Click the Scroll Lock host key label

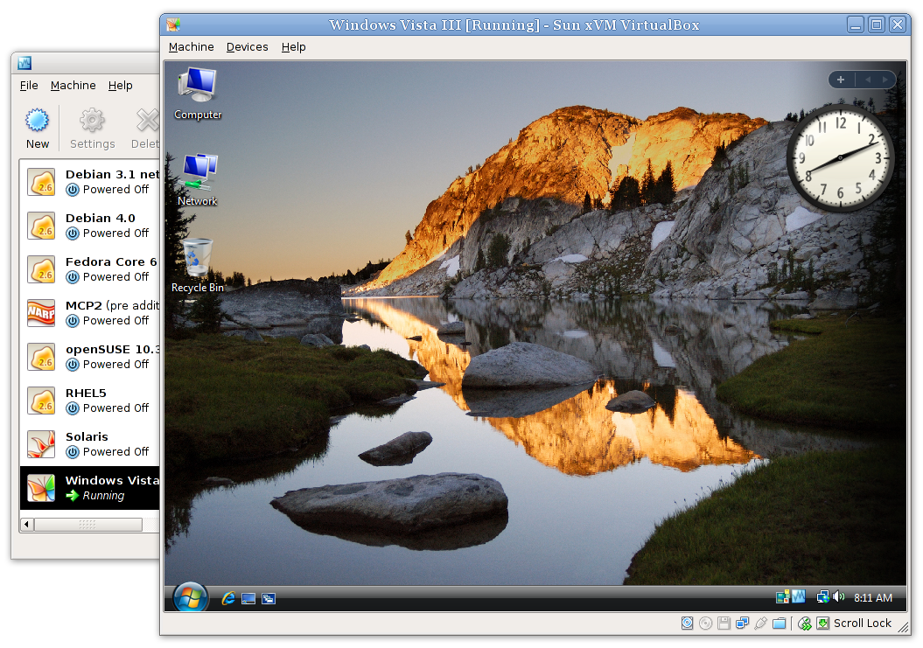coord(863,624)
